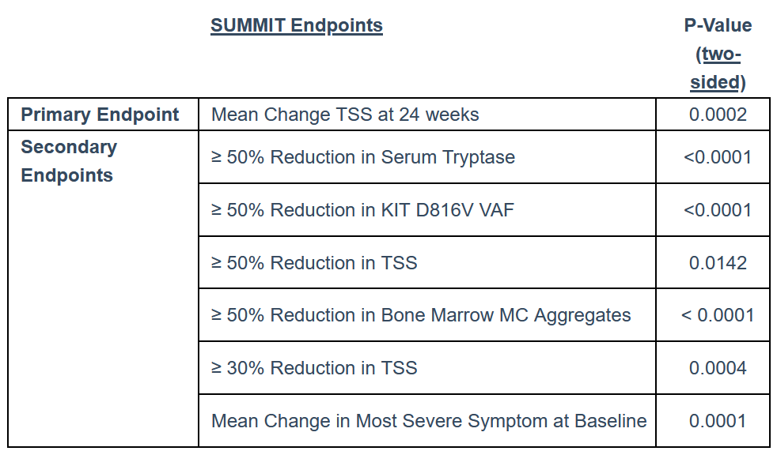
Task: Click the 0.0002 p-value cell
Action: (718, 115)
